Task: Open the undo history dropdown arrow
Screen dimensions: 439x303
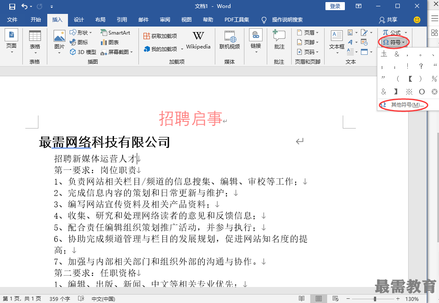Action: (31, 6)
